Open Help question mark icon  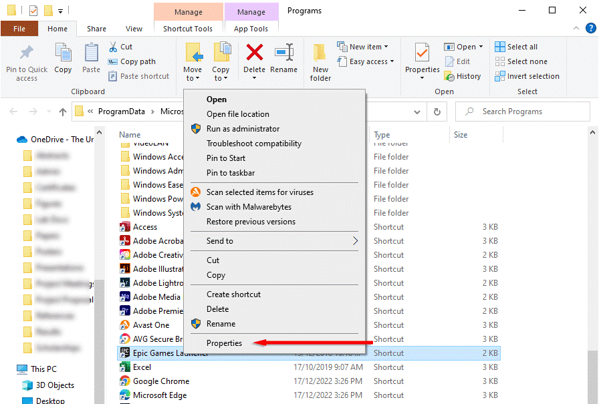(x=590, y=28)
